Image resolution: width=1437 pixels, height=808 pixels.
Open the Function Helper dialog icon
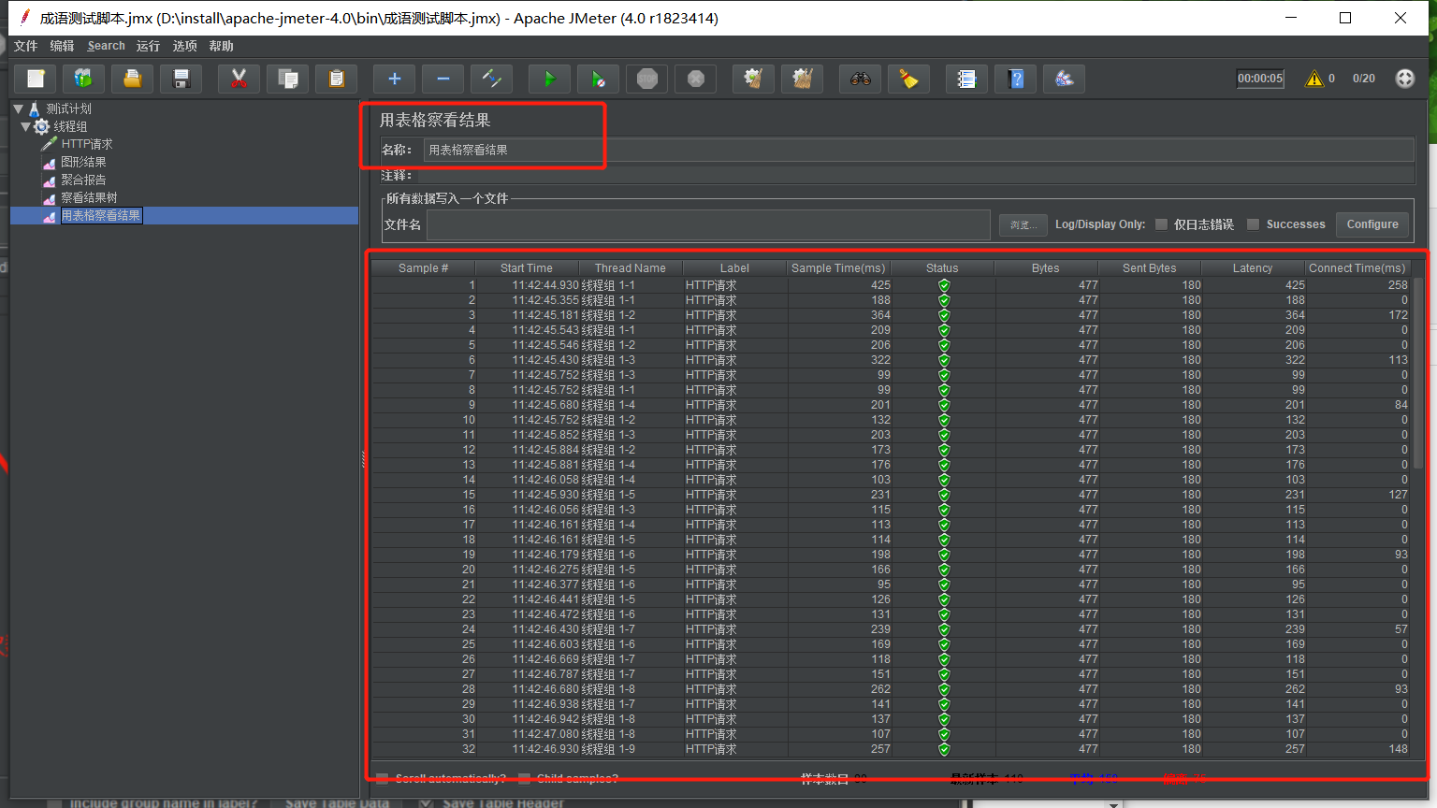967,79
